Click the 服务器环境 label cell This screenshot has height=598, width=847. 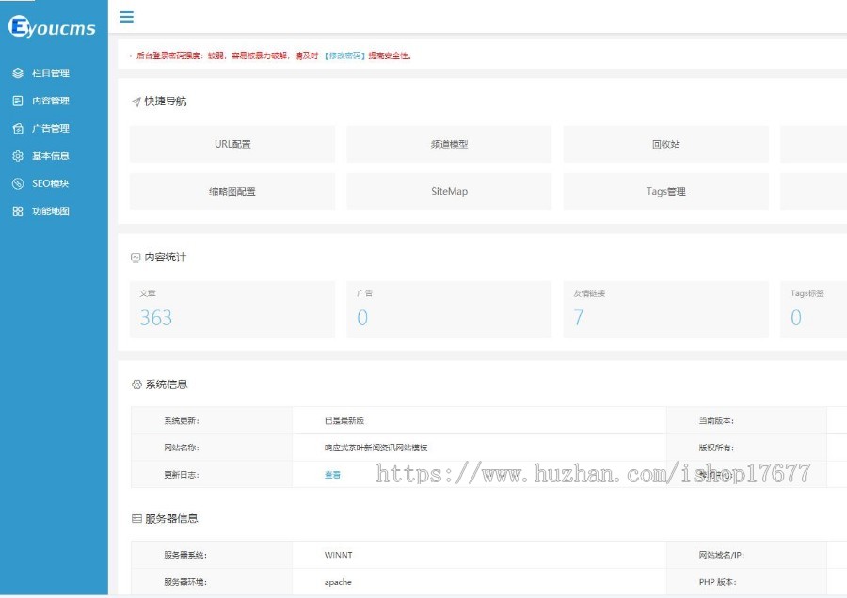tap(212, 582)
